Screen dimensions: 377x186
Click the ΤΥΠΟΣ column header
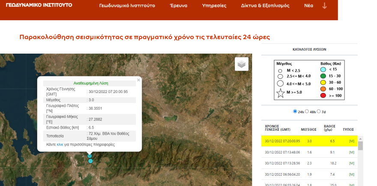pyautogui.click(x=348, y=129)
